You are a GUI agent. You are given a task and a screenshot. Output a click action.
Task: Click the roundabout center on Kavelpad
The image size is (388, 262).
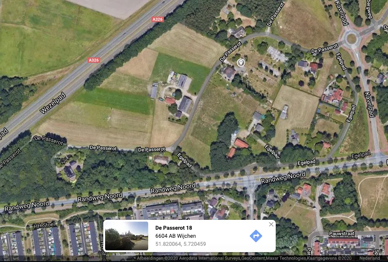coord(351,39)
